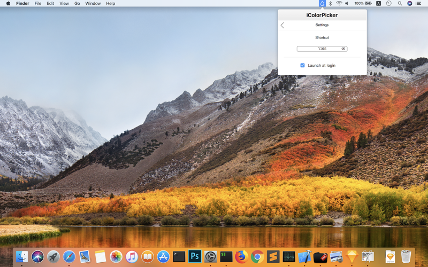Viewport: 428px width, 267px height.
Task: Open App Store from the Dock
Action: (x=163, y=256)
